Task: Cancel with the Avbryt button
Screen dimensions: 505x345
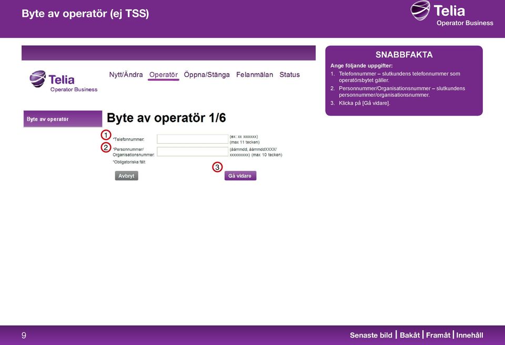Action: 127,176
